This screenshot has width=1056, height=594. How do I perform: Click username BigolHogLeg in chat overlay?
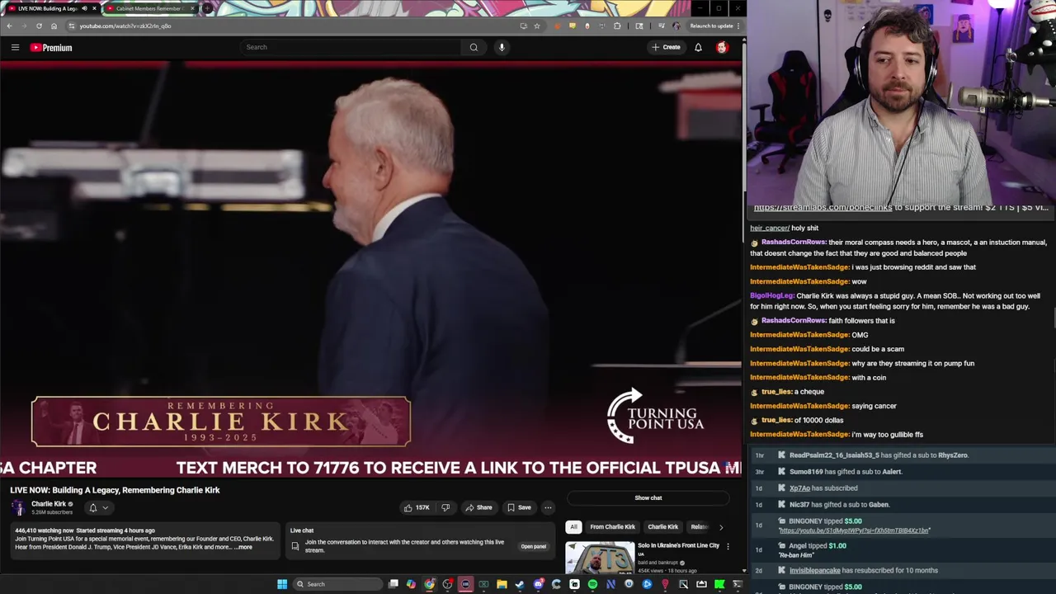coord(772,295)
